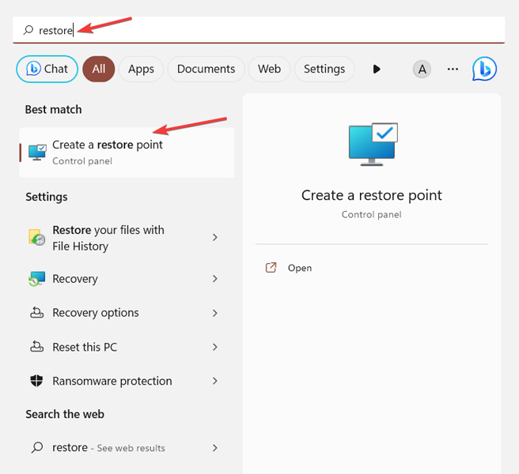Screen dimensions: 519x474
Task: Expand the Reset this PC chevron
Action: [x=215, y=347]
